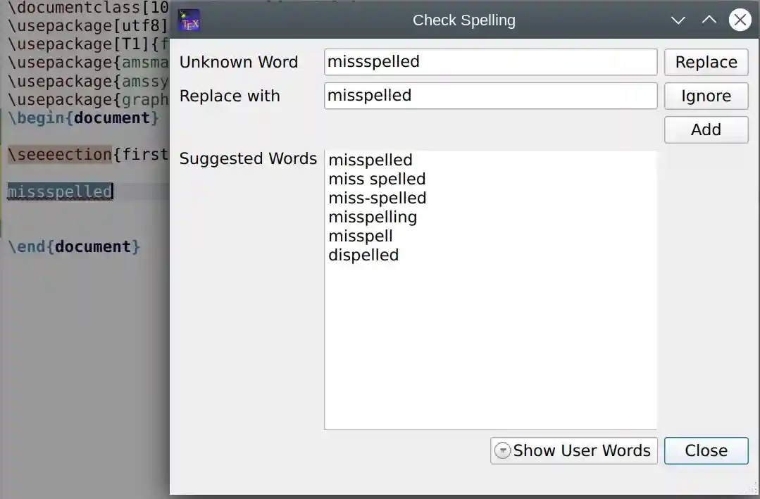Add the unknown word to the dictionary

706,130
